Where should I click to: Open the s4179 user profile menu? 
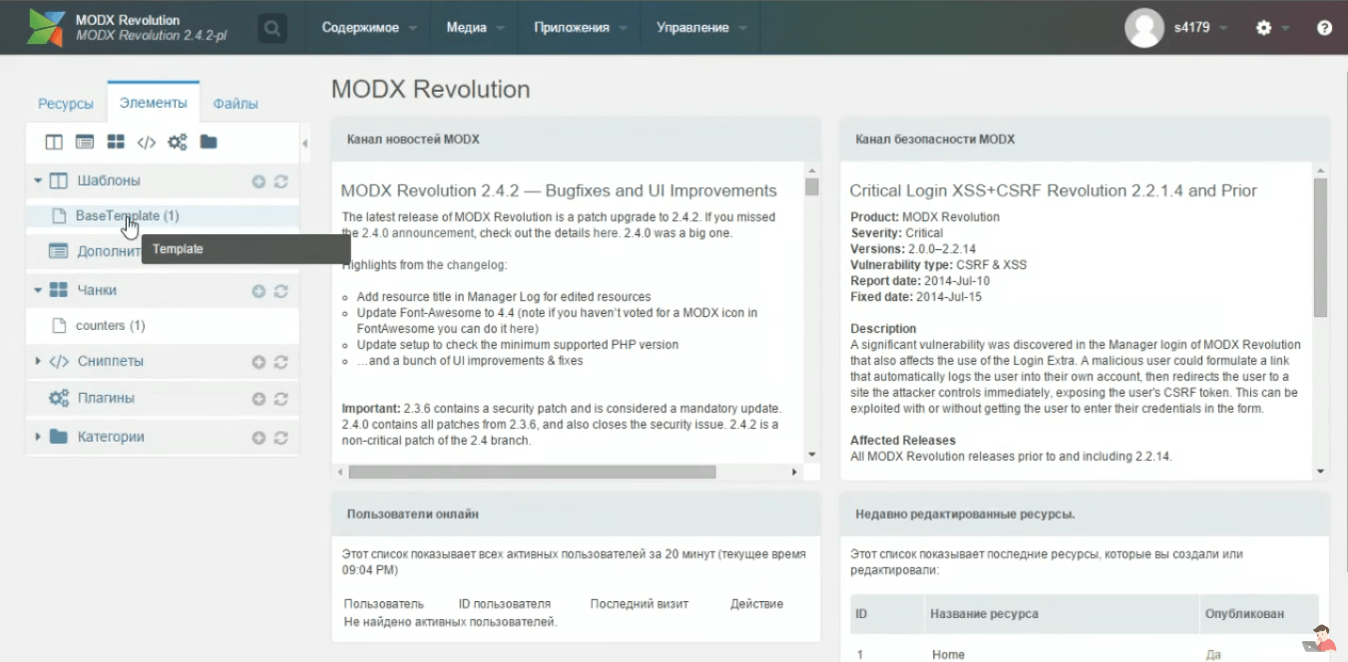tap(1177, 28)
